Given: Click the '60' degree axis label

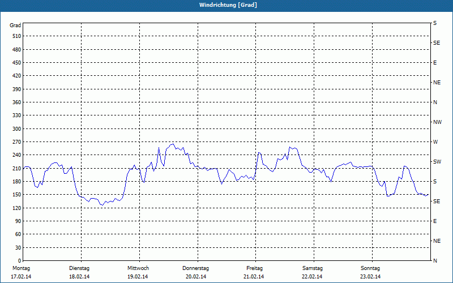Looking at the screenshot, I should (x=18, y=234).
